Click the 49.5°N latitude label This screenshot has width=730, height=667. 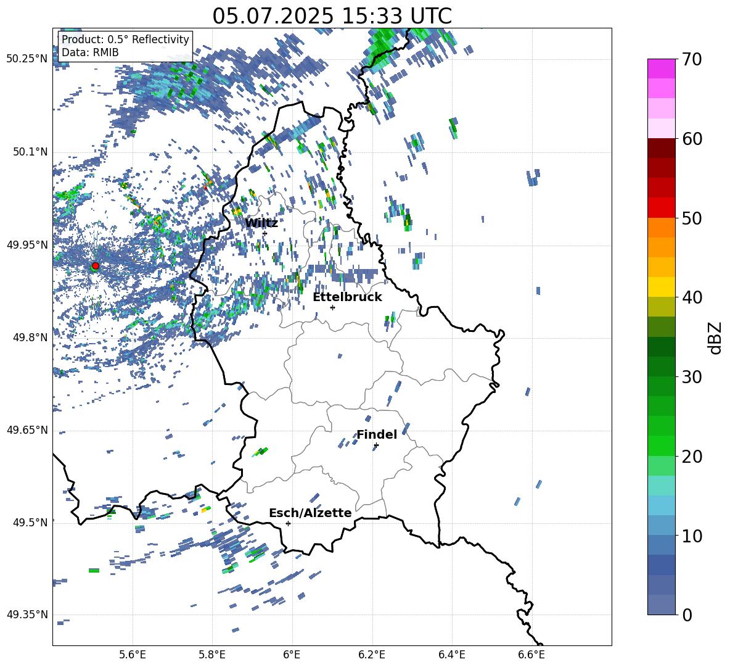(x=30, y=523)
